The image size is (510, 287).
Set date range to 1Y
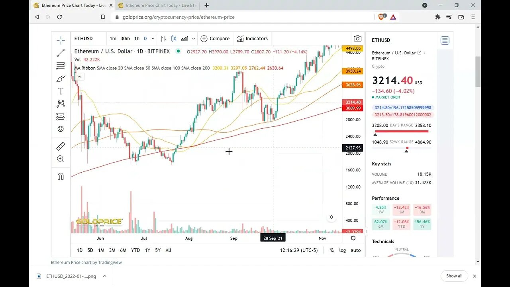(x=147, y=250)
